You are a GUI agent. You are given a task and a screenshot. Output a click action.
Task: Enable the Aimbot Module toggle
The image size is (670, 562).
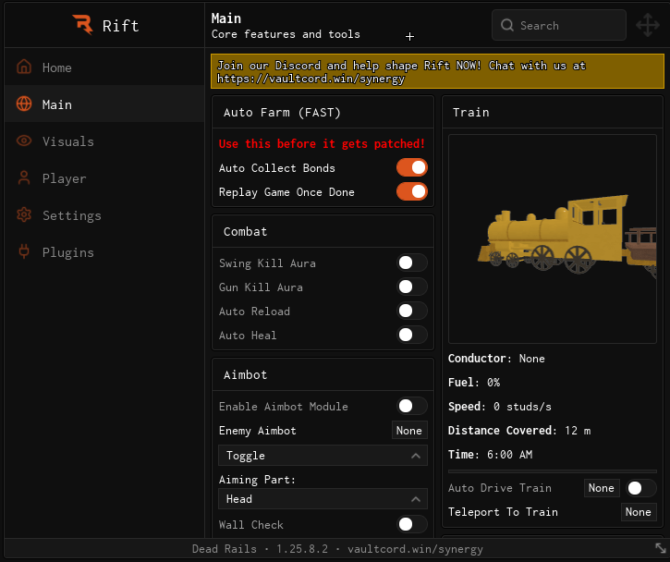click(412, 406)
